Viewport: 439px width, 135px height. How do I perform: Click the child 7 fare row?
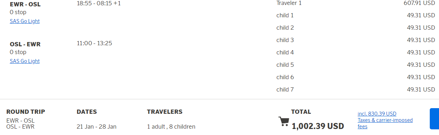coord(356,90)
